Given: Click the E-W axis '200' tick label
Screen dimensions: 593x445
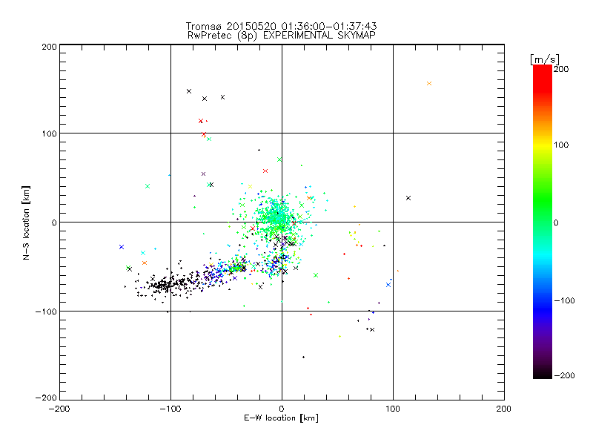Looking at the screenshot, I should [x=504, y=409].
